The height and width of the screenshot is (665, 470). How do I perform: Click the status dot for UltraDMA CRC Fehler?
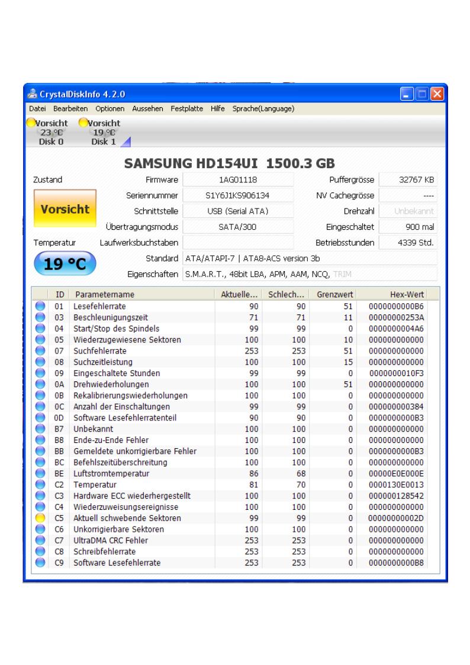(x=40, y=540)
